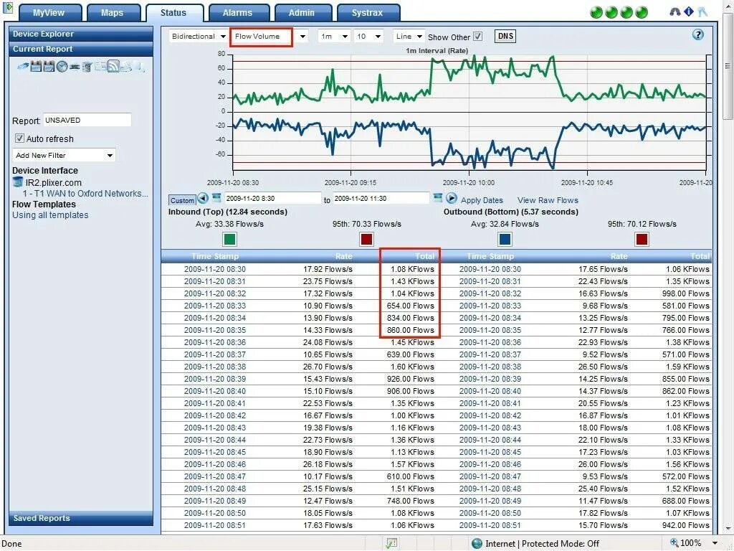Click the Internet zone globe icon
The height and width of the screenshot is (551, 734).
tap(477, 544)
